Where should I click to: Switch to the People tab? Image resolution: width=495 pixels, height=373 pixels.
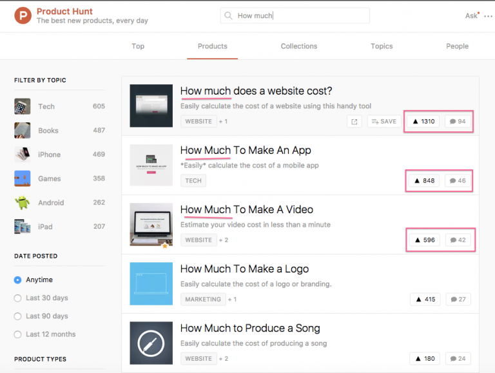[x=457, y=46]
